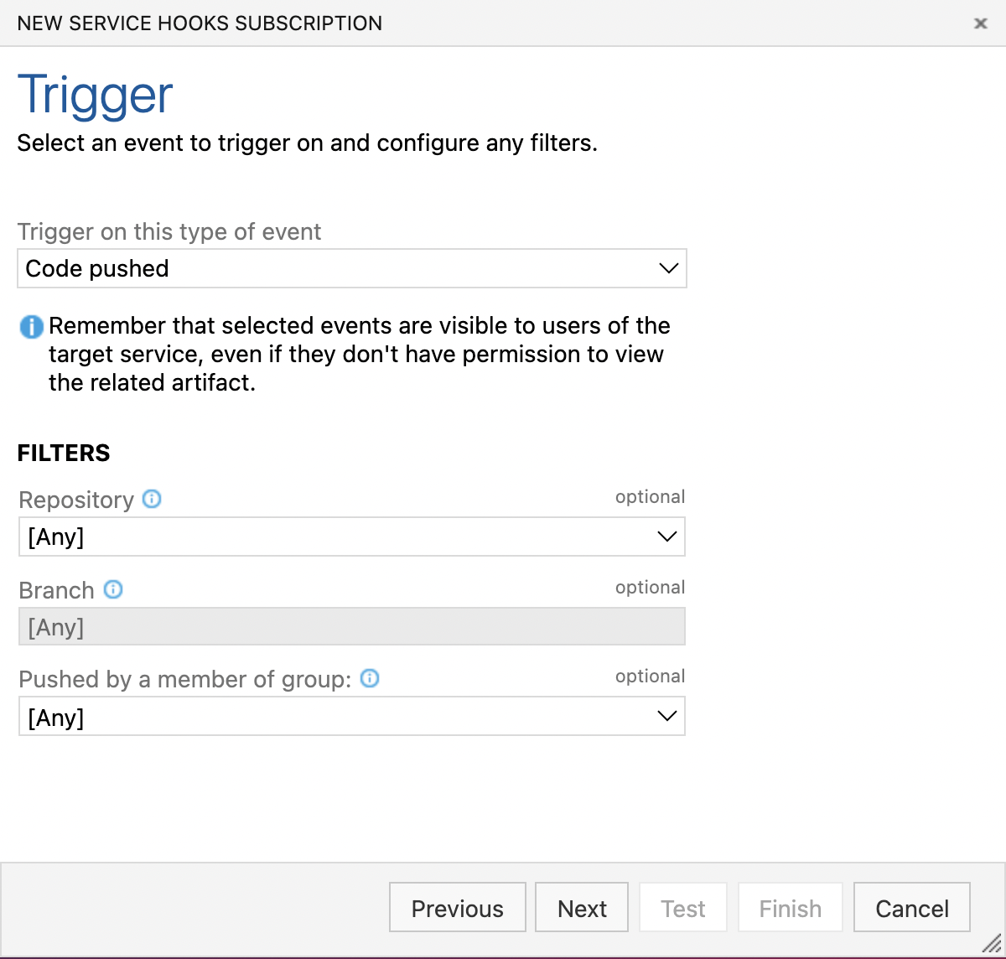
Task: Open the 'Trigger on this type of event' dropdown
Action: pyautogui.click(x=352, y=268)
